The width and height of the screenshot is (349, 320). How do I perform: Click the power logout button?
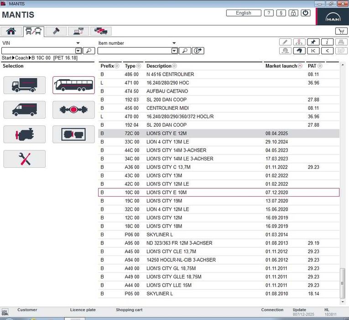[x=306, y=13]
